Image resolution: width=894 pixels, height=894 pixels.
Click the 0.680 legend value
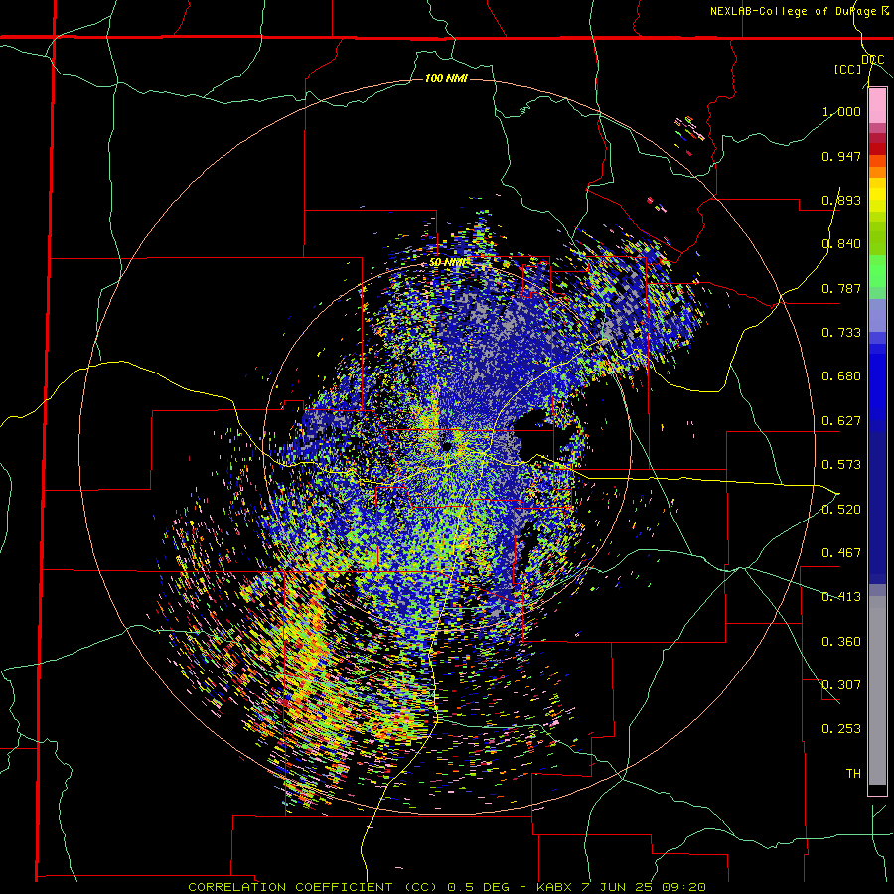(841, 376)
